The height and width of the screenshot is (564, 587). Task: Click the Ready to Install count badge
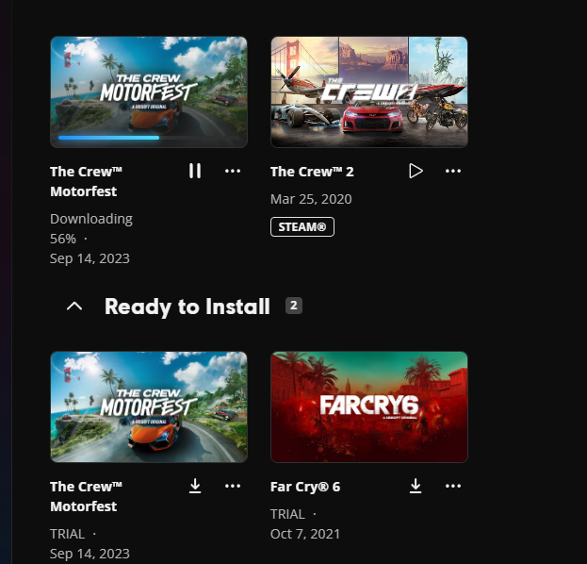coord(294,306)
